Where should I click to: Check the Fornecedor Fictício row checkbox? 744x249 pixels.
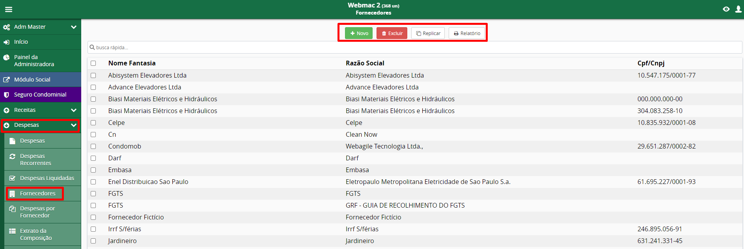pos(93,217)
